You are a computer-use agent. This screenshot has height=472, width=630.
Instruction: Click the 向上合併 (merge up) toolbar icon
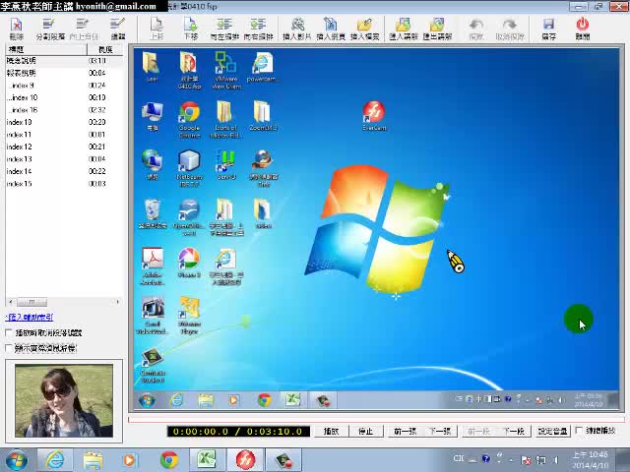84,29
